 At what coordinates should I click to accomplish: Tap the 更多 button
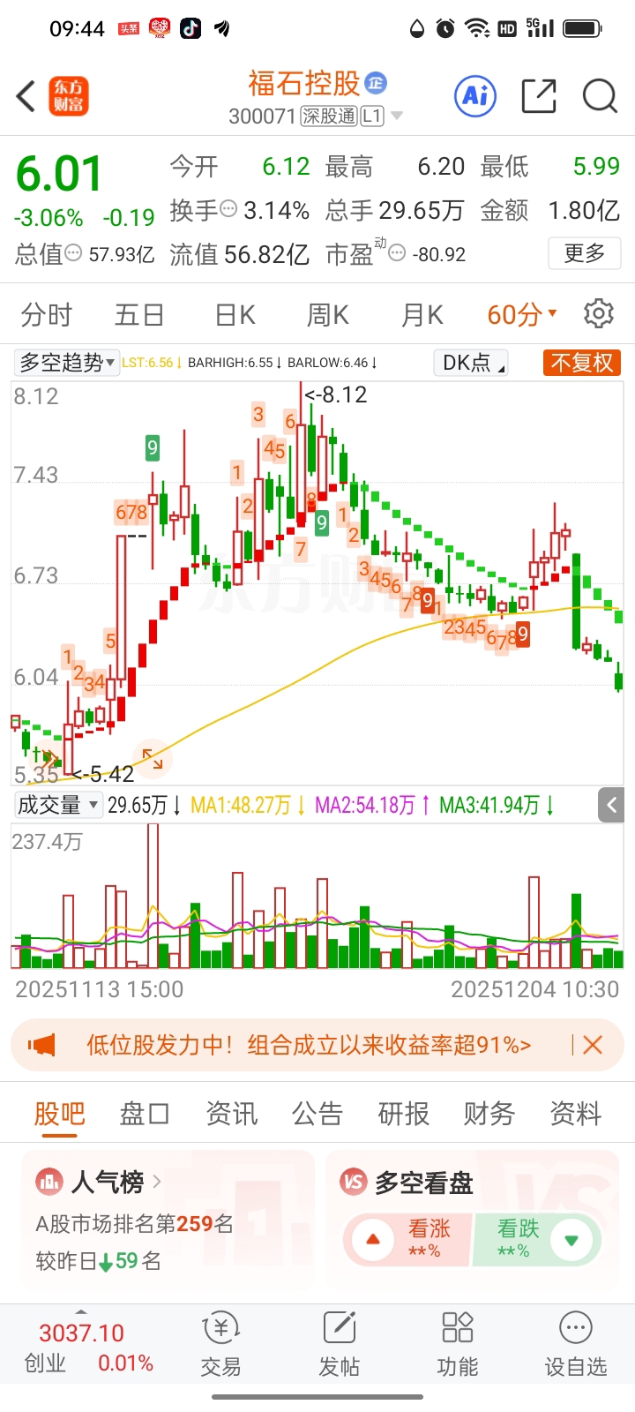584,253
